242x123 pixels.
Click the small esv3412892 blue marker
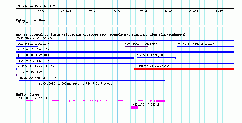(x=39, y=86)
